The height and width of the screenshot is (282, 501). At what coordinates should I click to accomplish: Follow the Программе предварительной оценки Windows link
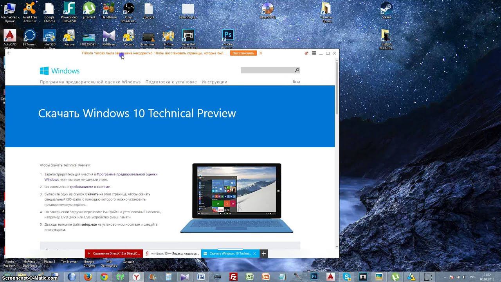[x=101, y=177]
